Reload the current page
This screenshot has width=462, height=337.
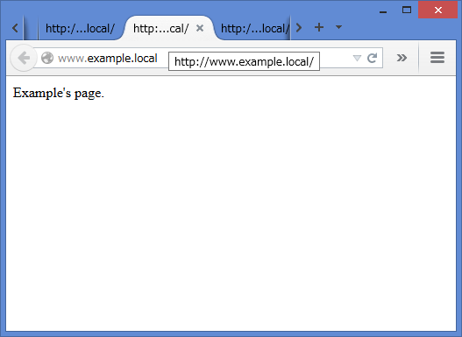coord(372,58)
